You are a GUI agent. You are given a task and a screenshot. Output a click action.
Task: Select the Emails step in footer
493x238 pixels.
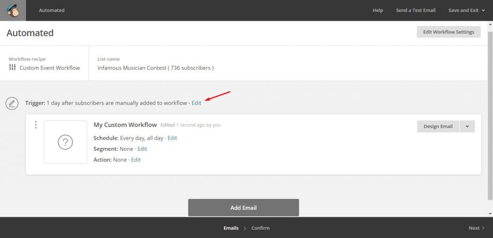coord(231,228)
